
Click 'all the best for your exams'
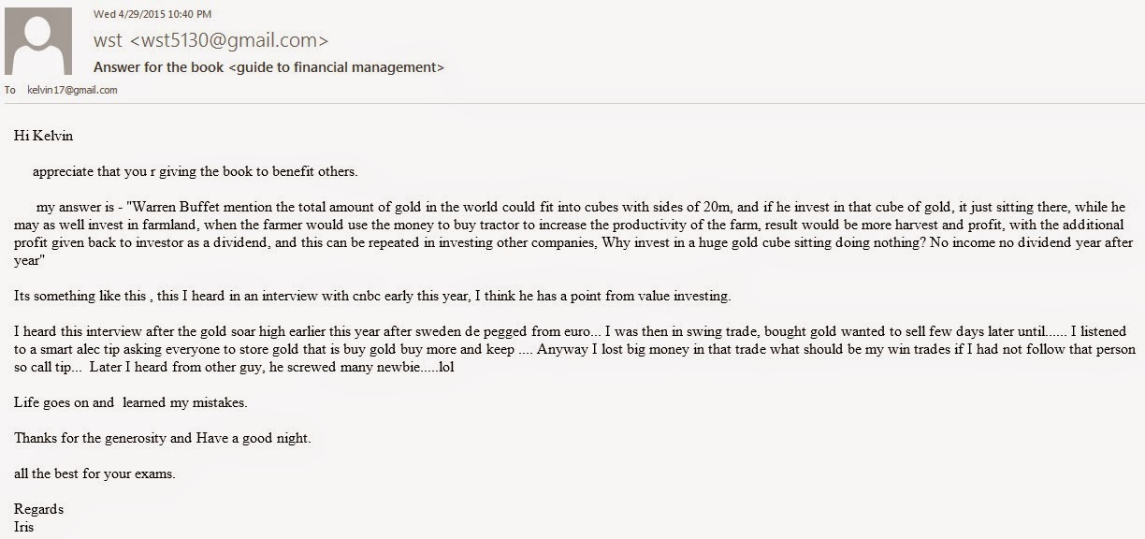point(94,473)
